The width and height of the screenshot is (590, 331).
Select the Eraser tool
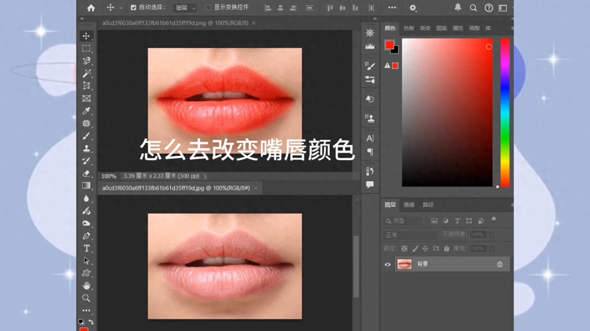coord(86,173)
